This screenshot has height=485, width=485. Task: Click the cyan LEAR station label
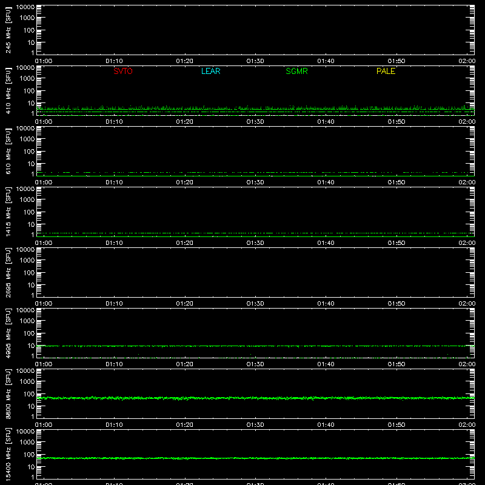pyautogui.click(x=210, y=71)
